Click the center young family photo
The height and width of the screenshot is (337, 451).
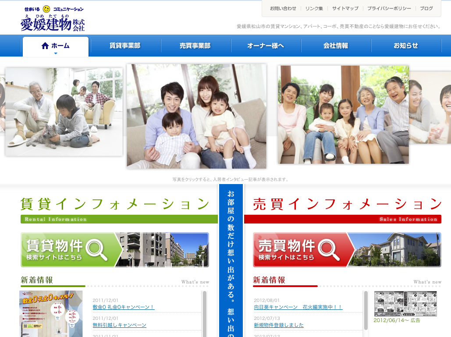coord(196,116)
